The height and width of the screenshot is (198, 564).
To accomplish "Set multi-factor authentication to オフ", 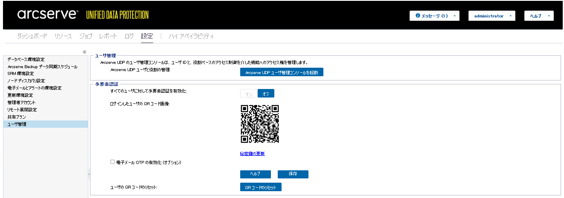I will pos(266,94).
